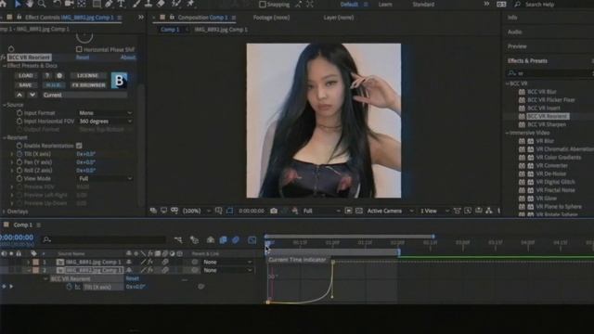The width and height of the screenshot is (594, 334).
Task: Select the Brush tool
Action: 136,4
